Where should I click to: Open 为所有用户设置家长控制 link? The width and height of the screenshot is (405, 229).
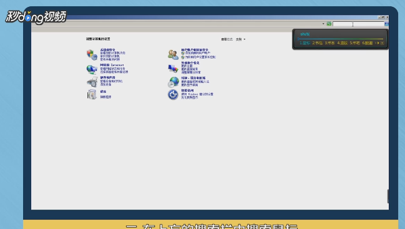coord(200,57)
